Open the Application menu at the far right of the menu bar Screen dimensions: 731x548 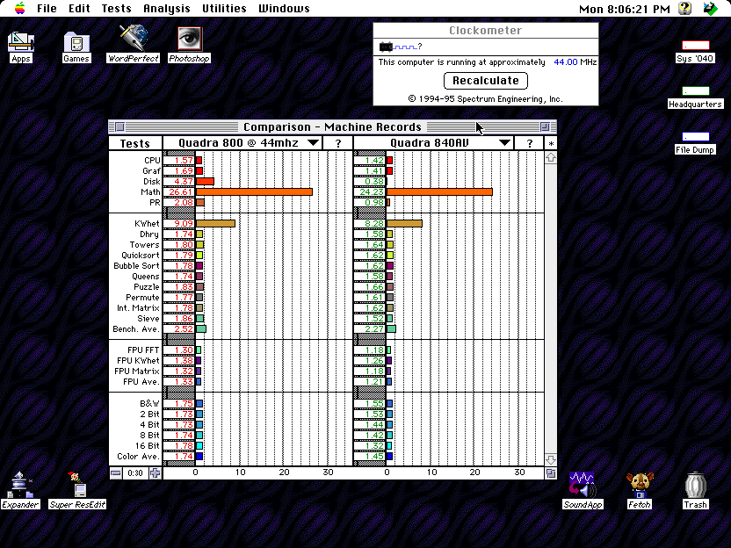[709, 9]
